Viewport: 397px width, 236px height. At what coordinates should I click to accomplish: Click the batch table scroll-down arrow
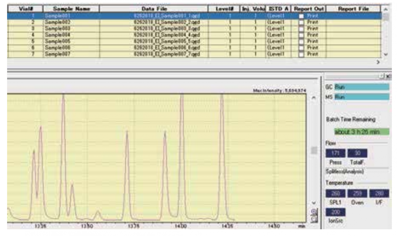(x=385, y=54)
